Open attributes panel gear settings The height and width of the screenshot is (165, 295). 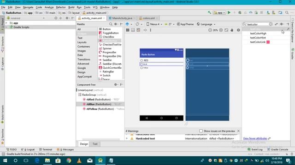[282, 24]
